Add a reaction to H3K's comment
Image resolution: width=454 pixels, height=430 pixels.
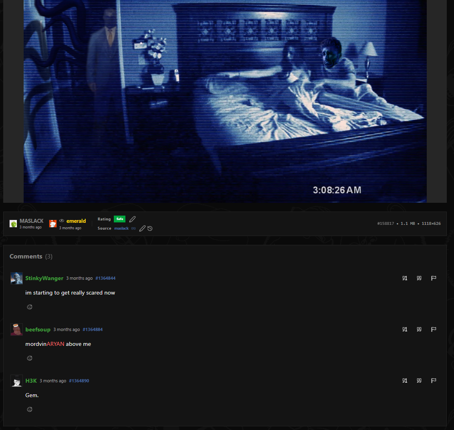click(30, 410)
